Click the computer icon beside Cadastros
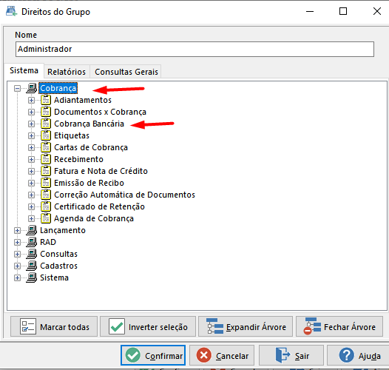The height and width of the screenshot is (370, 389). coord(32,266)
